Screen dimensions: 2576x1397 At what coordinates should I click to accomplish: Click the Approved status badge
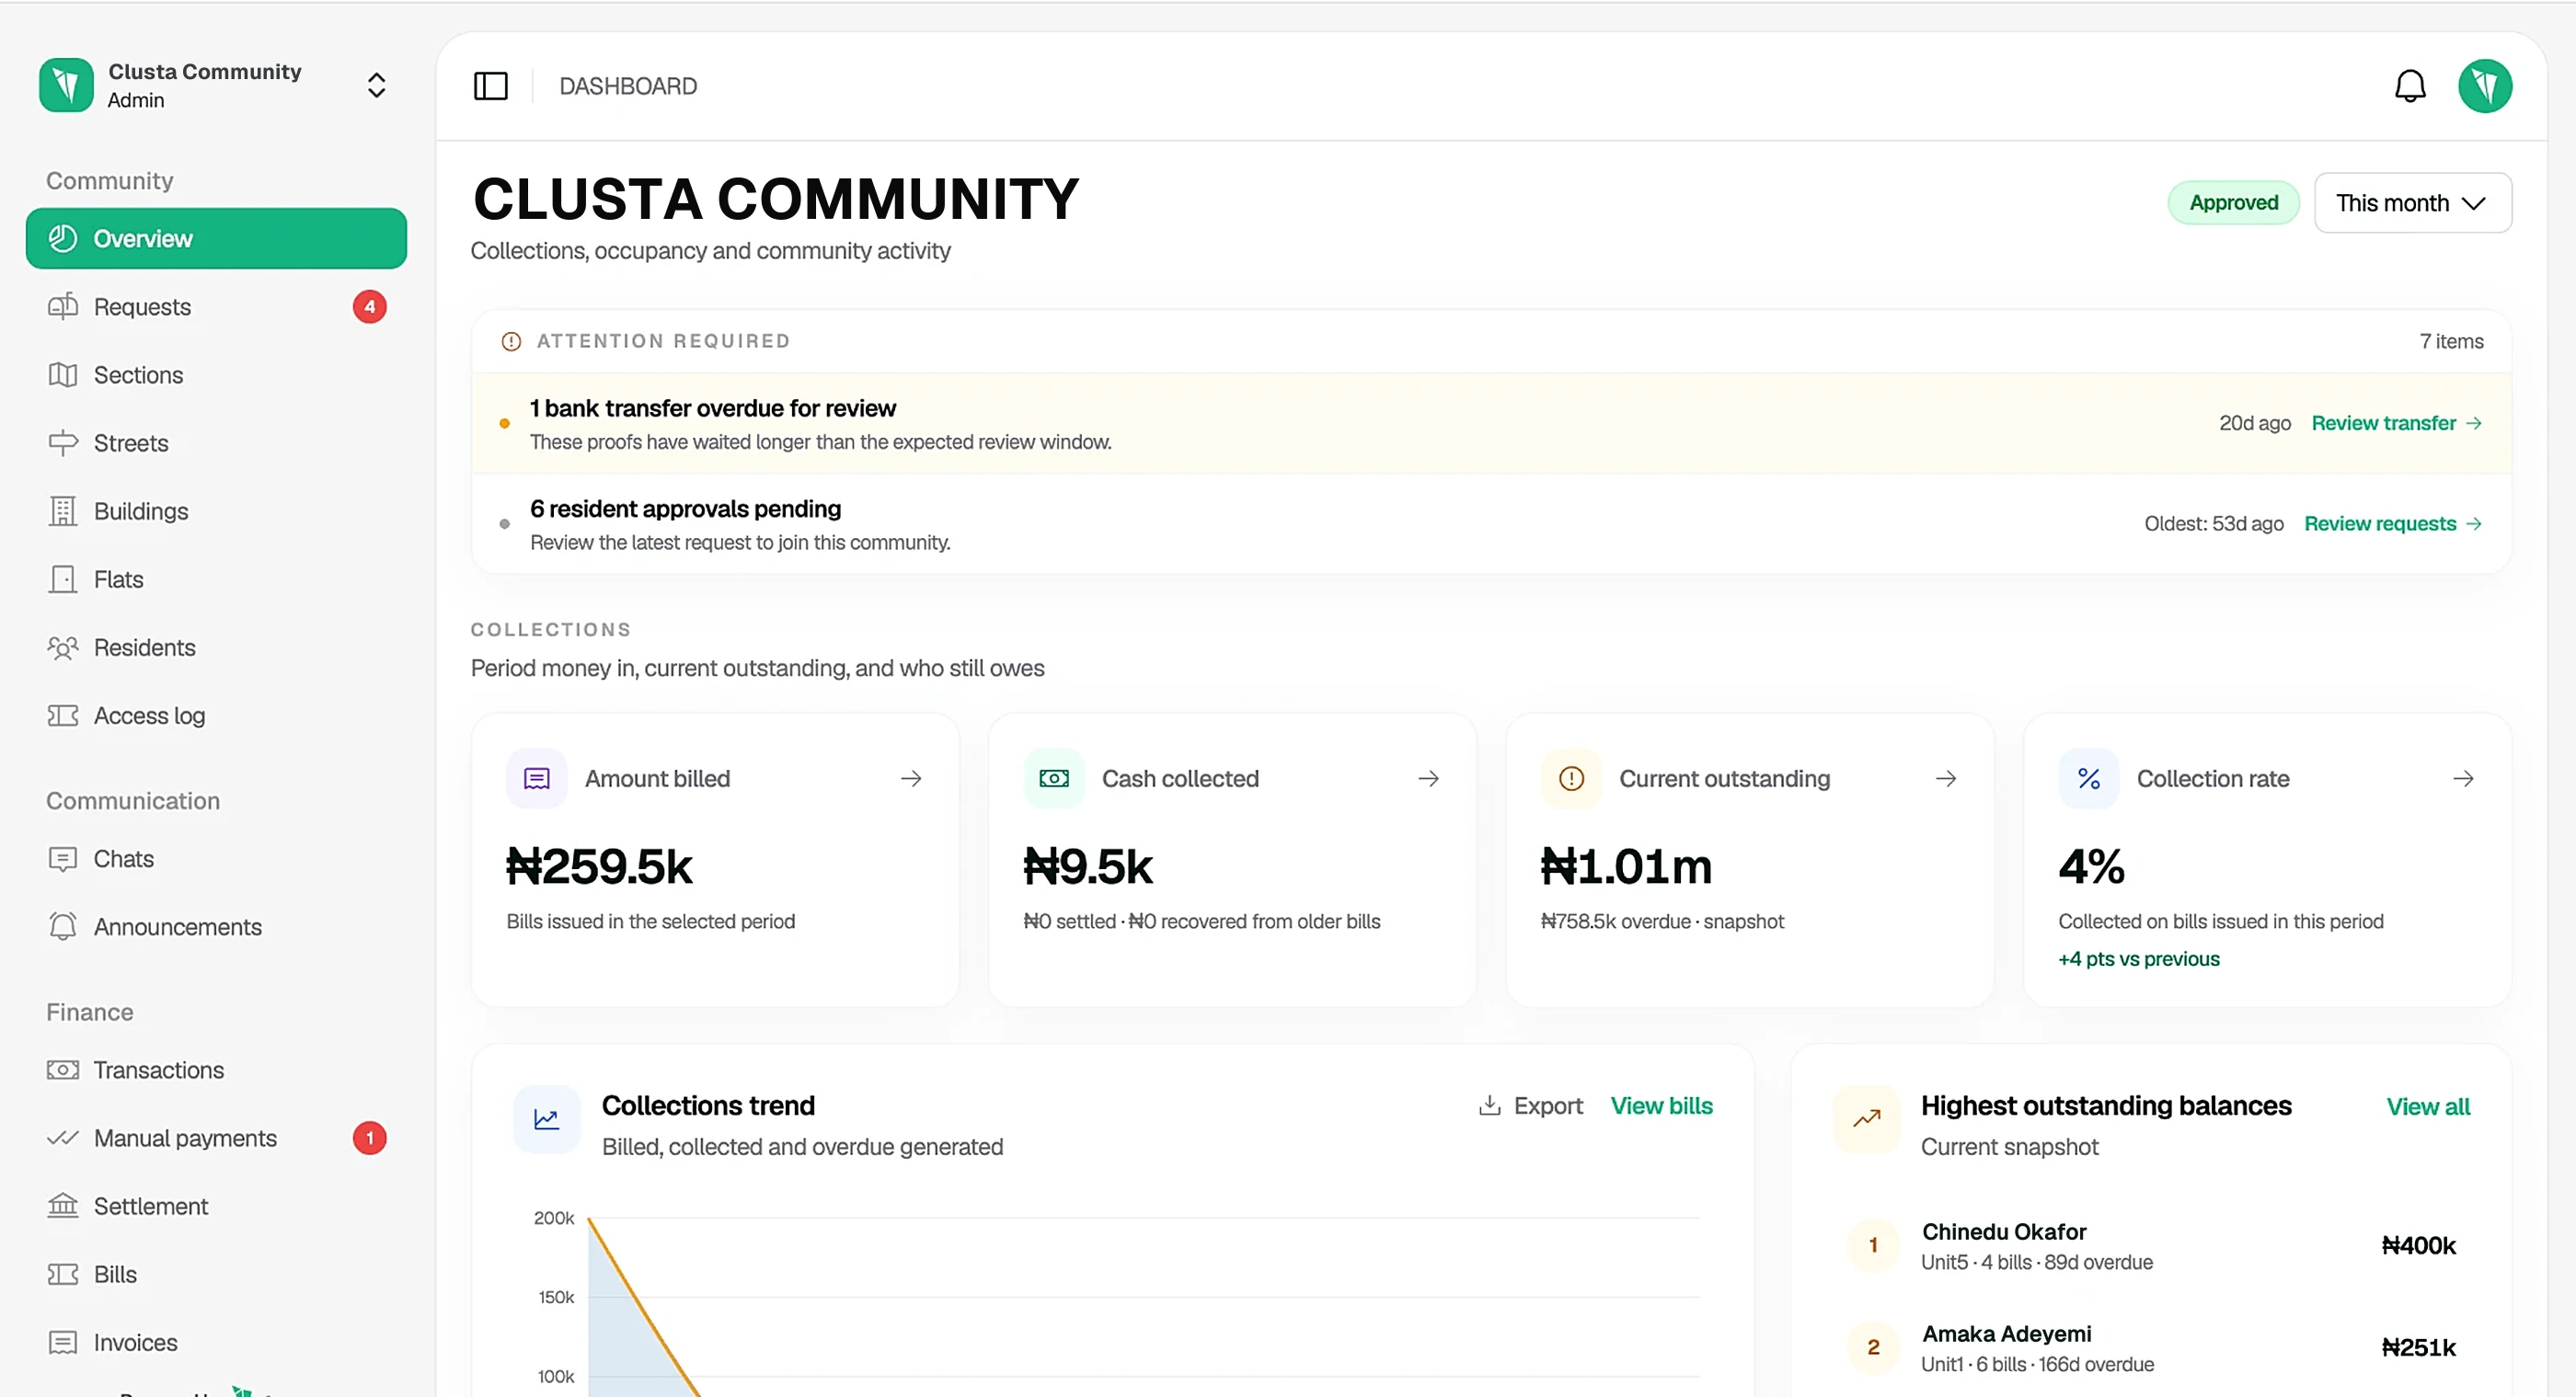point(2234,203)
